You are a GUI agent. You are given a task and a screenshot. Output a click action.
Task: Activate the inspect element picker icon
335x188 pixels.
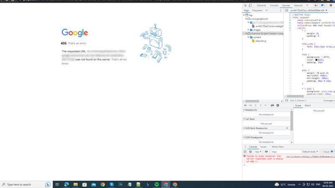point(245,5)
